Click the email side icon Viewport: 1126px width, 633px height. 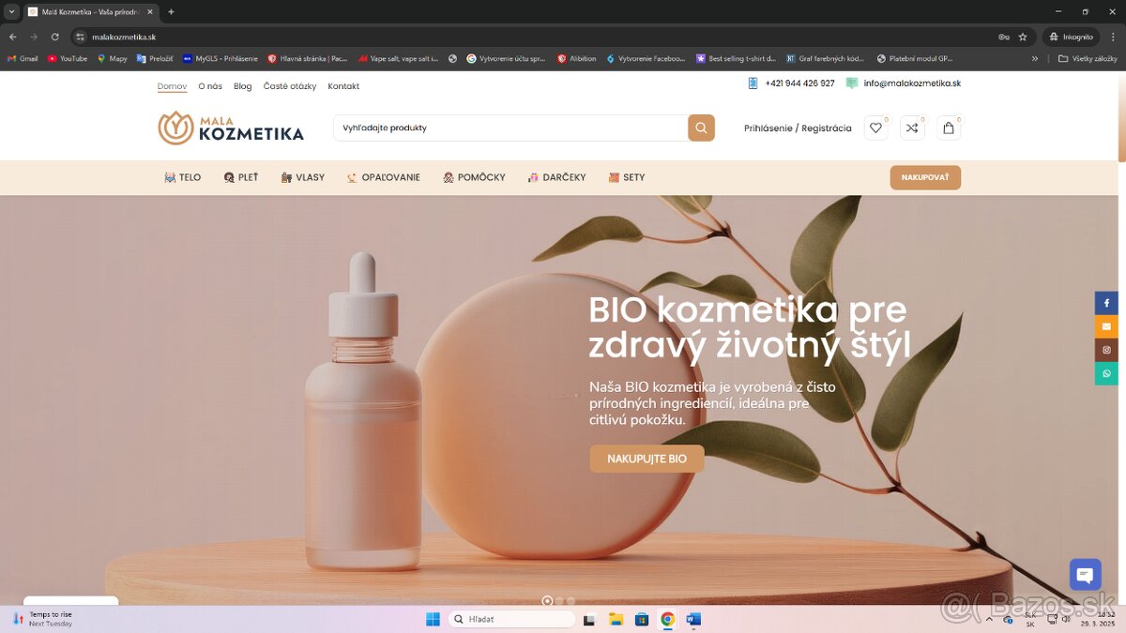(1106, 326)
